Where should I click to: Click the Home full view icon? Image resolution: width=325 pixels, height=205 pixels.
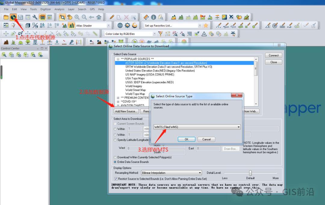99,17
